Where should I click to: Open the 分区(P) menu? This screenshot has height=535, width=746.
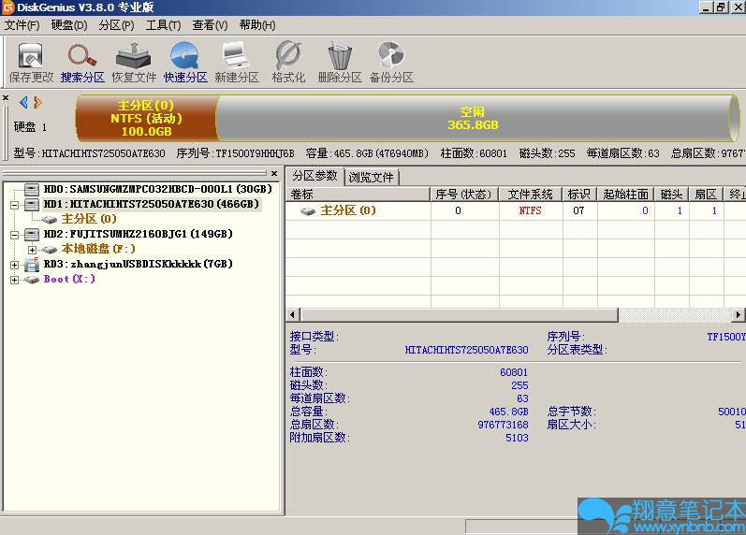pos(117,25)
